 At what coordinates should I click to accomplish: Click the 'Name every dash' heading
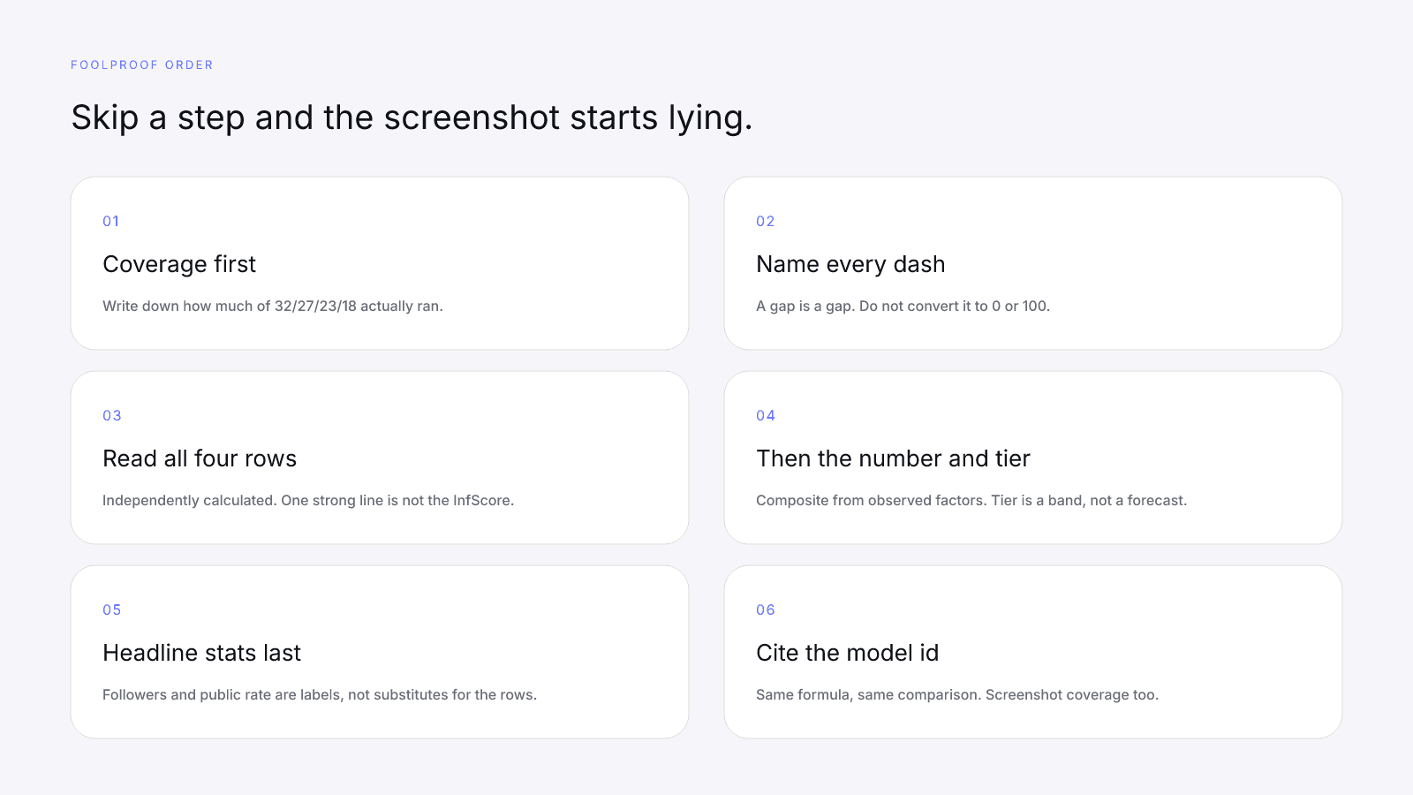[850, 264]
